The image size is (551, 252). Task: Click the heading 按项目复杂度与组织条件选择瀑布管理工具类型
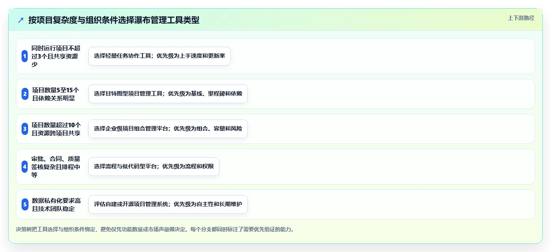click(114, 20)
